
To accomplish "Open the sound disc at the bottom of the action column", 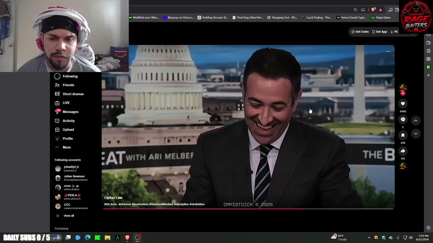I will coord(403,166).
